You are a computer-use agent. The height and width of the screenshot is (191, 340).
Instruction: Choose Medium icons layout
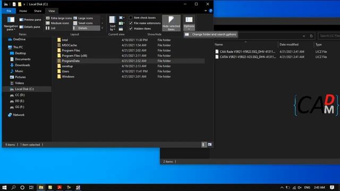(58, 23)
